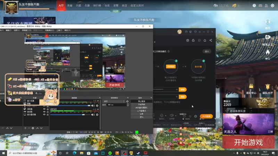The image size is (278, 156).
Task: Open OBS 设置 settings button
Action: coord(141,114)
